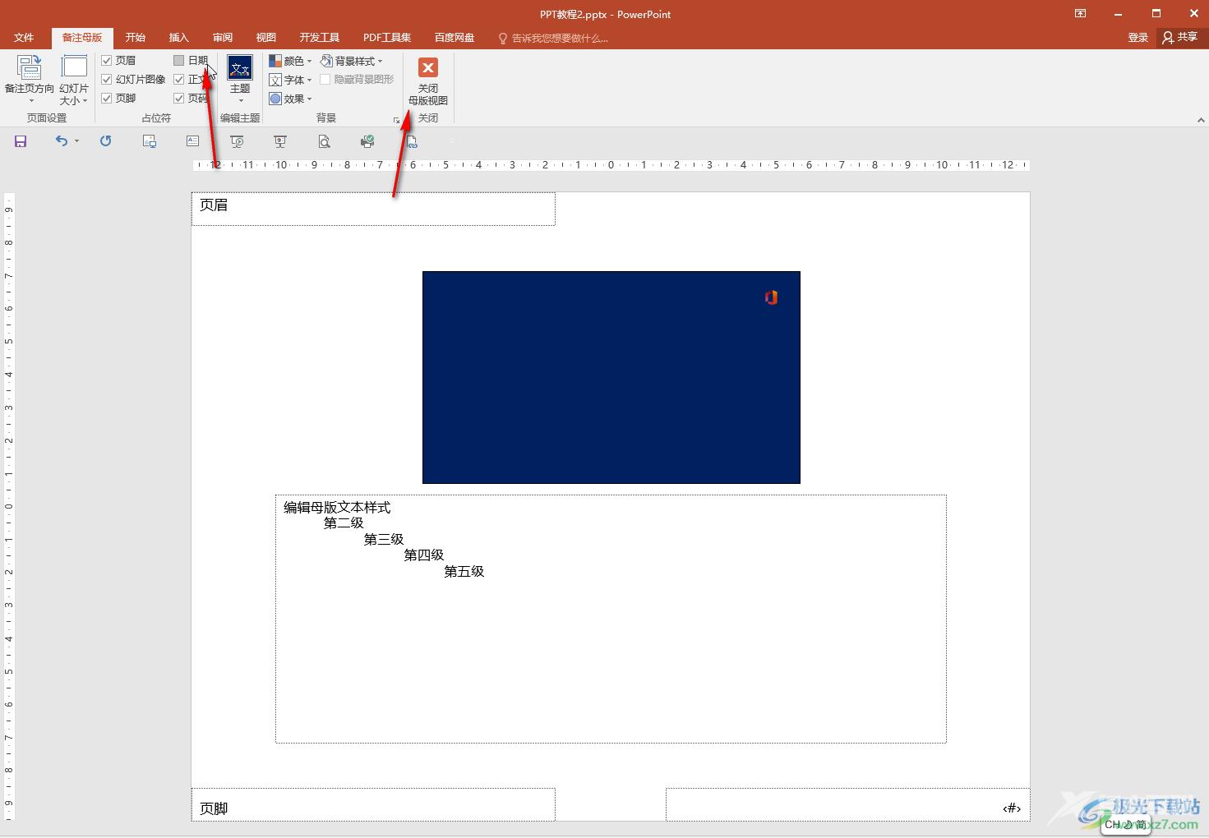Click the picture-and-monitor quick access icon

click(149, 141)
